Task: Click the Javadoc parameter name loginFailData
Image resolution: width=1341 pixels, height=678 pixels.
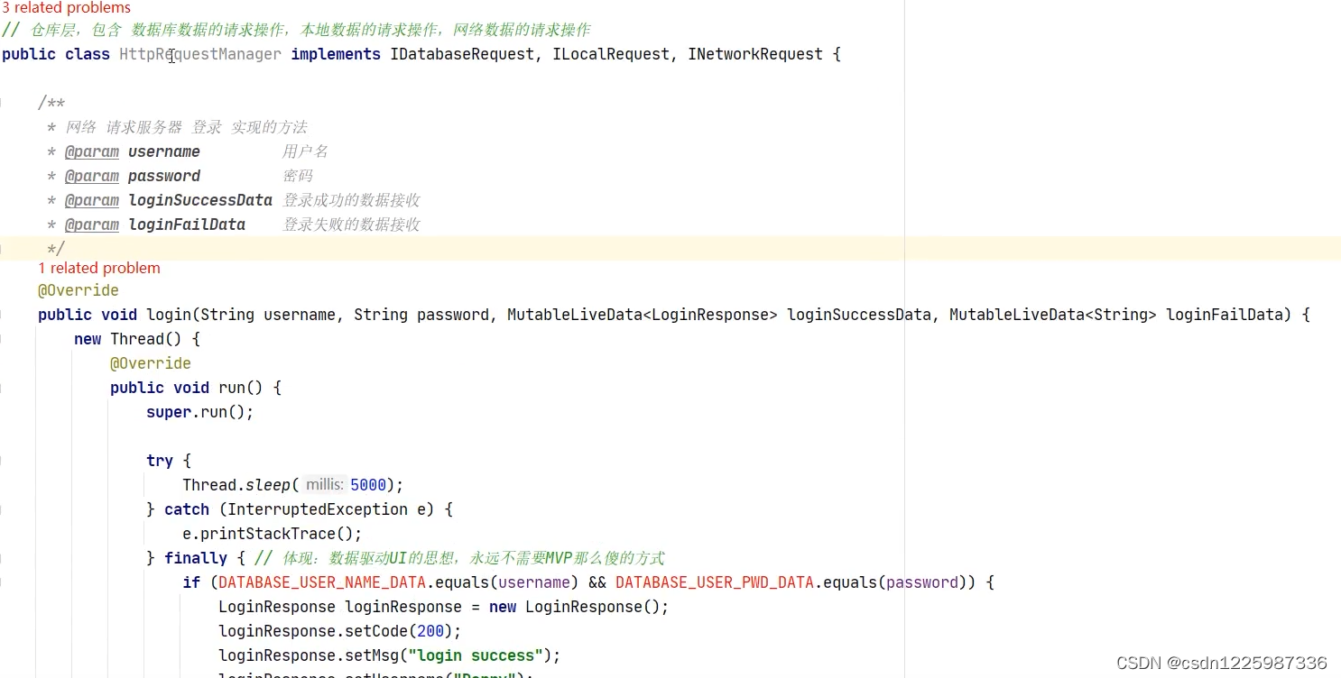Action: tap(187, 224)
